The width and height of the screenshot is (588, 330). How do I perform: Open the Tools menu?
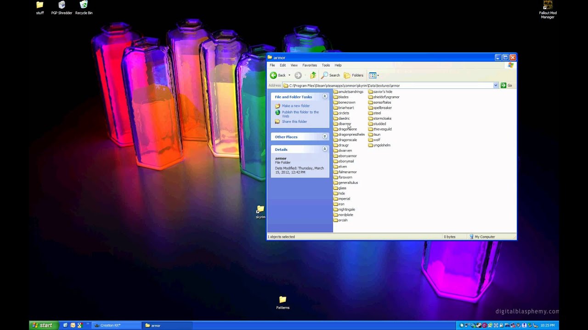coord(326,65)
